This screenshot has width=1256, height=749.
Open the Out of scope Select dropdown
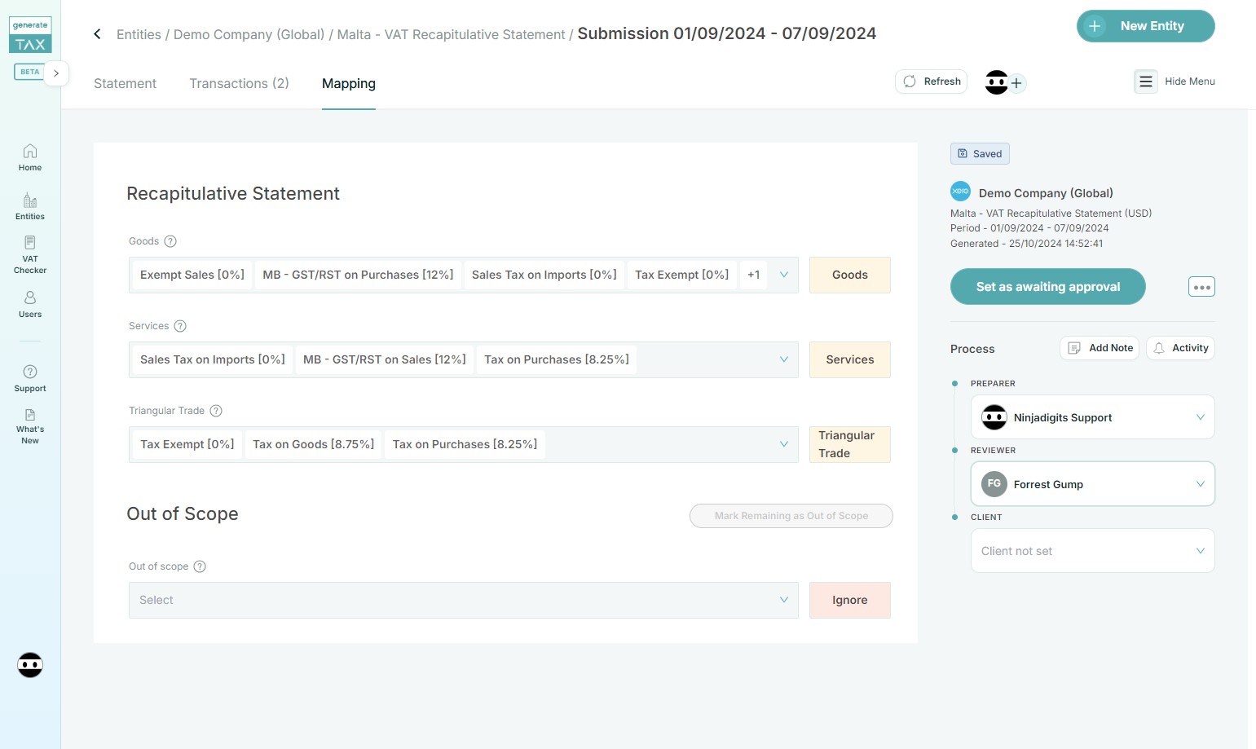pyautogui.click(x=463, y=600)
